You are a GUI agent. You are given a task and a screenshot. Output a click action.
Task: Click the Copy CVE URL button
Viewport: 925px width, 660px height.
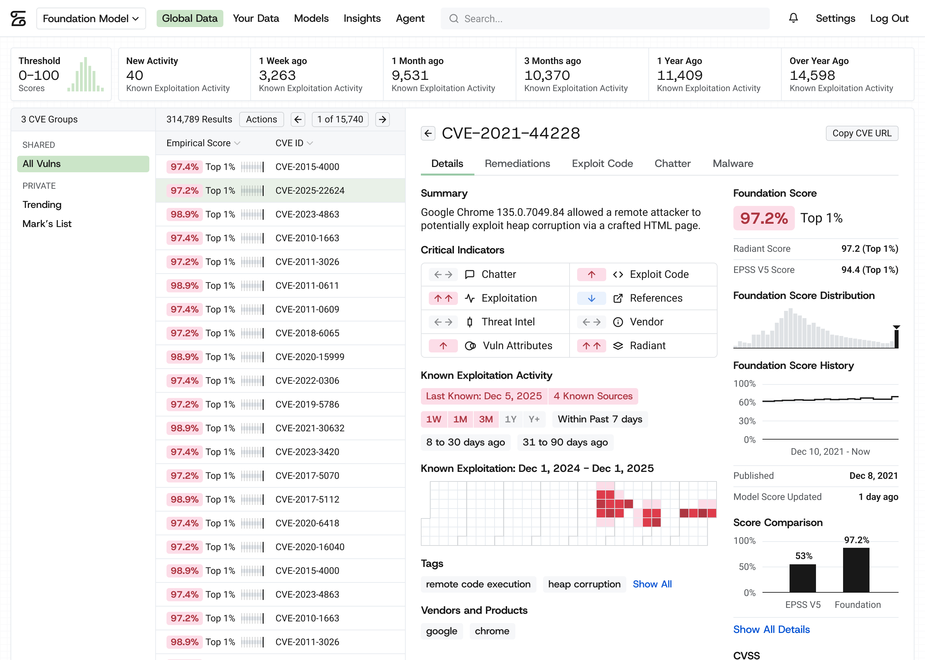tap(862, 133)
